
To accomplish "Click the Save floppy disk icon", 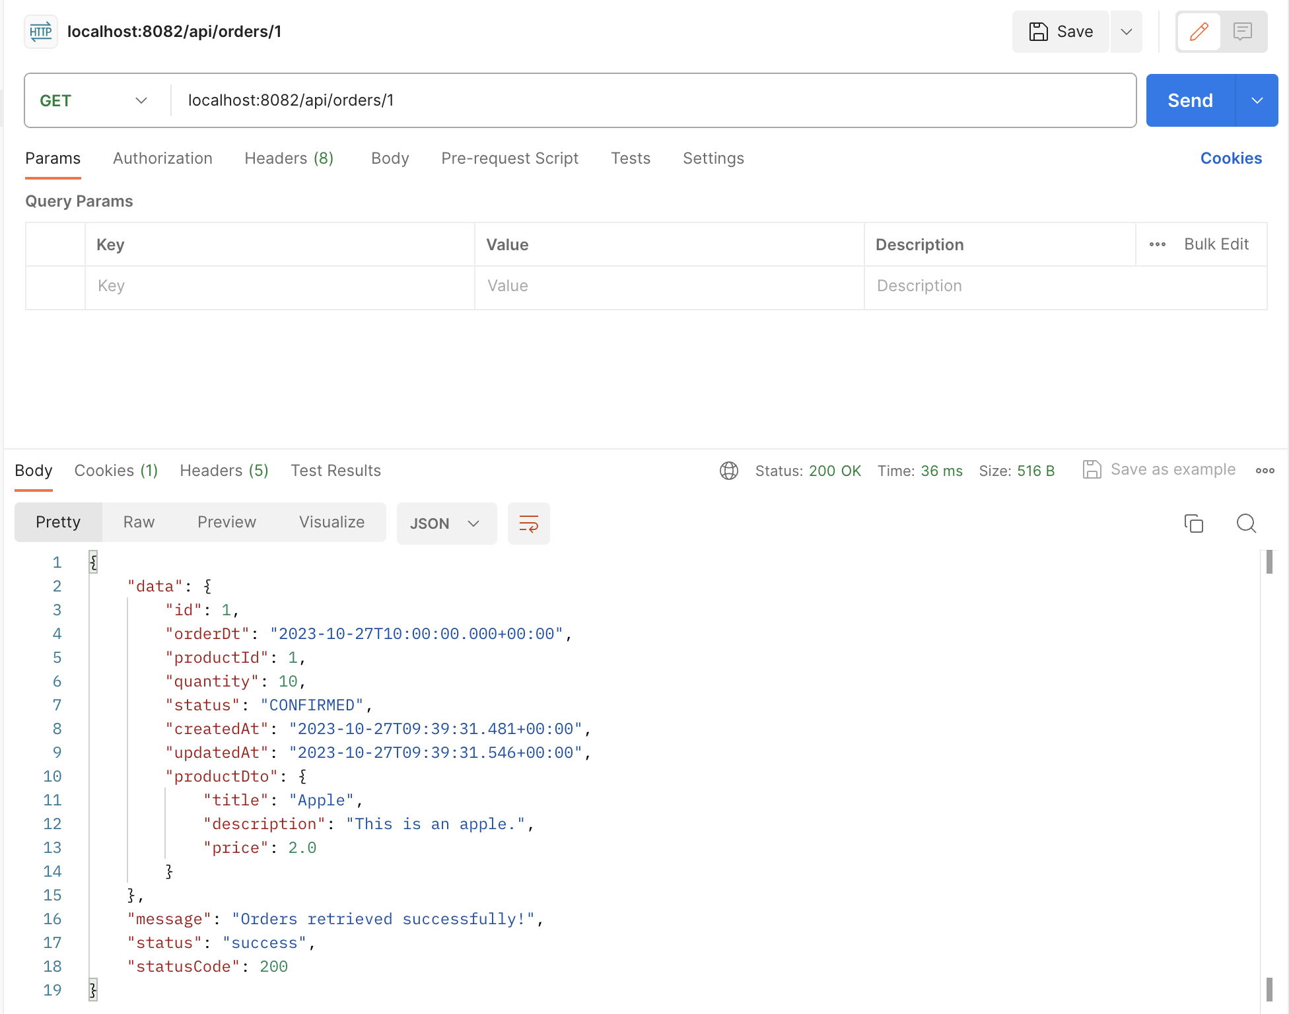I will point(1039,32).
